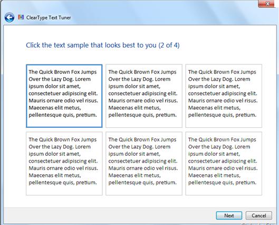
Task: Click the "ClearType Text Tuner" window title text
Action: [x=49, y=17]
